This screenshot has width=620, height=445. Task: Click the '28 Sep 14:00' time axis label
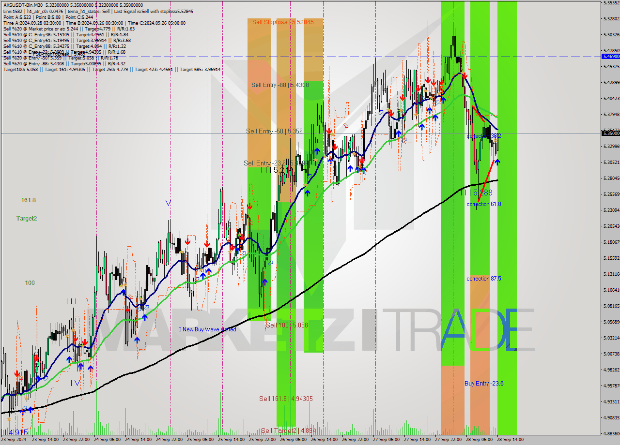[510, 440]
